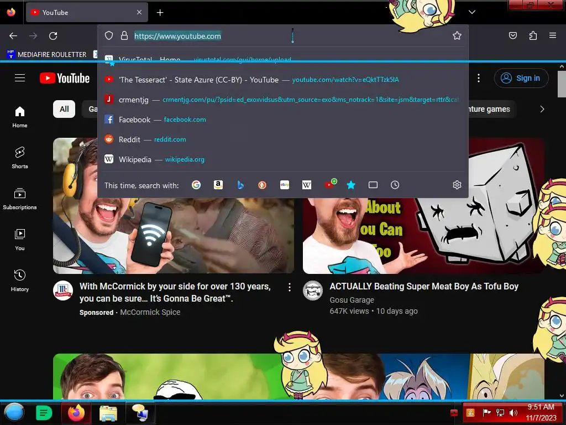Open Windows Start orb
Screen dimensions: 566x425
click(x=14, y=412)
